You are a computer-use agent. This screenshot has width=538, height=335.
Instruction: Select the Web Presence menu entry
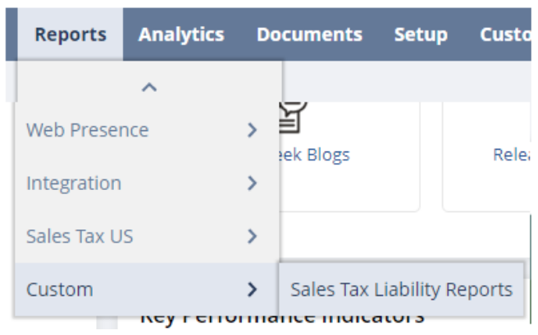point(88,129)
